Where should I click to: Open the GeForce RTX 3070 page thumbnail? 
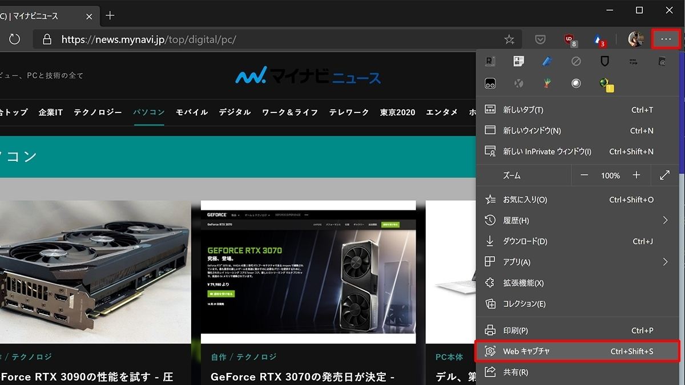pyautogui.click(x=308, y=272)
